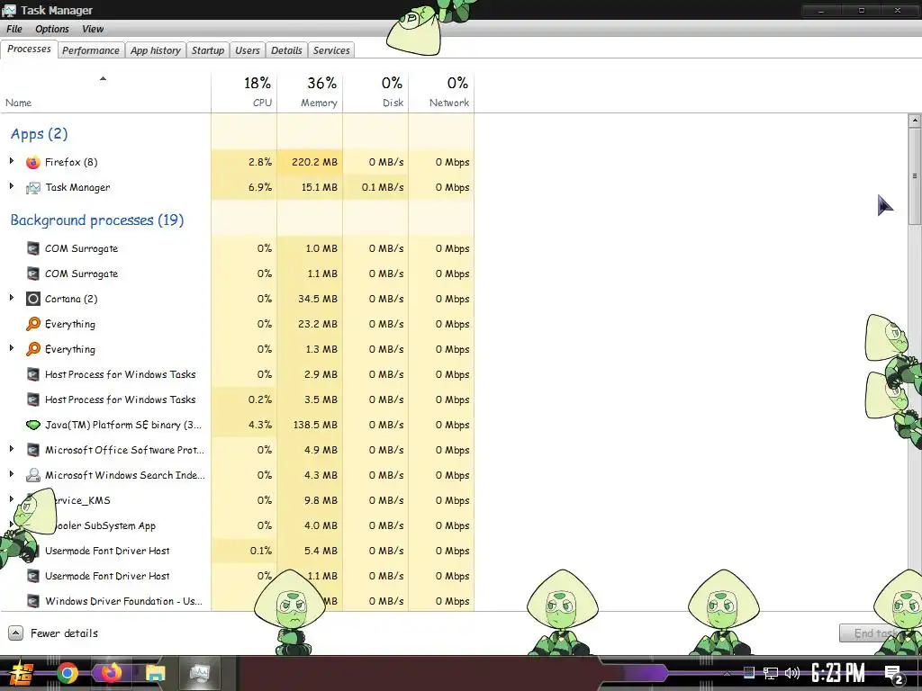Switch to the Startup tab
The height and width of the screenshot is (691, 922).
coord(208,50)
